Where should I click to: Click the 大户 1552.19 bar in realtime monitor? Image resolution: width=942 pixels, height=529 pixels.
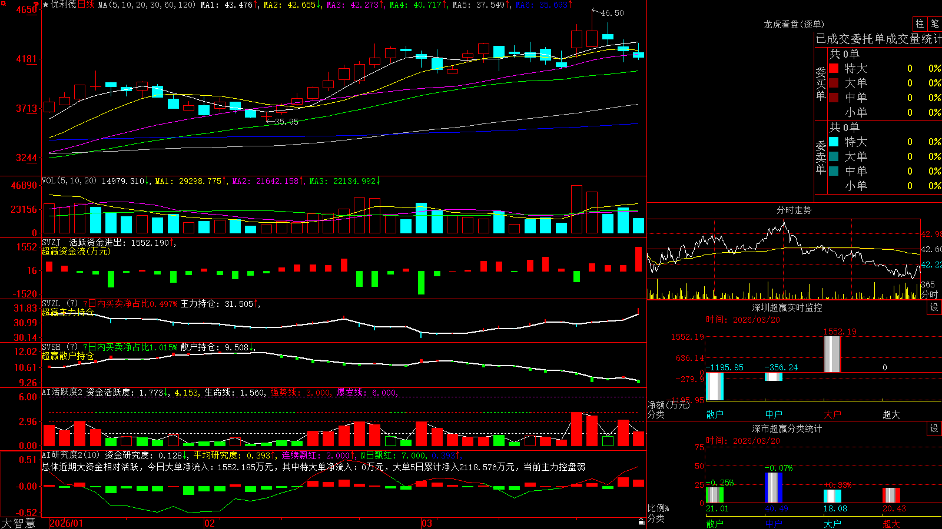click(x=832, y=354)
